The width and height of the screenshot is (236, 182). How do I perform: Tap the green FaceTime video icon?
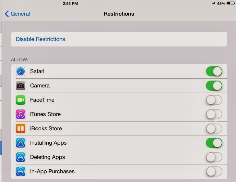tap(21, 100)
